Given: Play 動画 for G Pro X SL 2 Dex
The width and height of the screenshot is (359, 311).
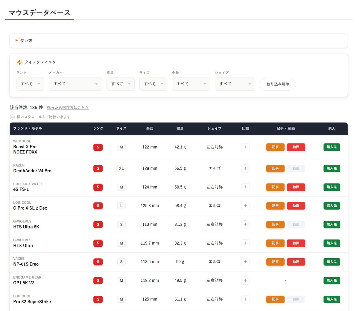Looking at the screenshot, I should (x=296, y=206).
